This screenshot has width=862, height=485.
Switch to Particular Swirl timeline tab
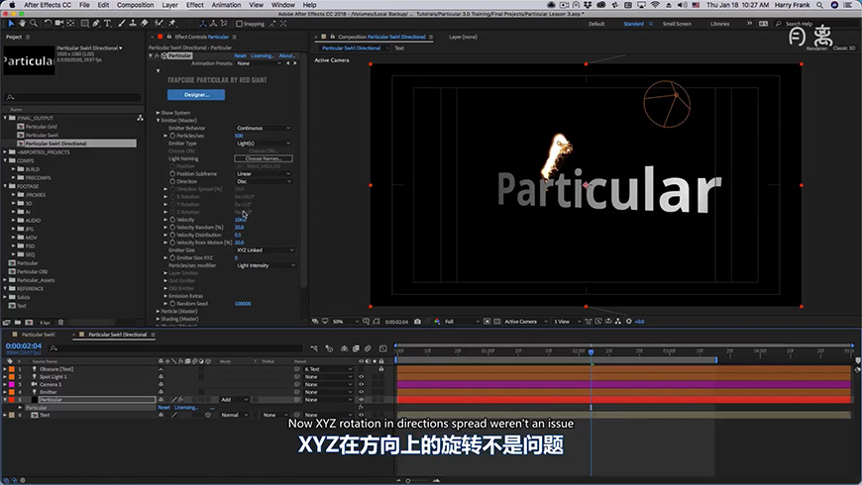pyautogui.click(x=39, y=335)
